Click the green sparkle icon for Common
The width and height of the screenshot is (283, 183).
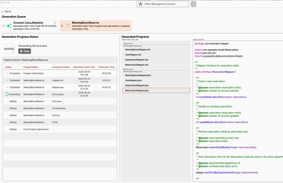pyautogui.click(x=9, y=26)
